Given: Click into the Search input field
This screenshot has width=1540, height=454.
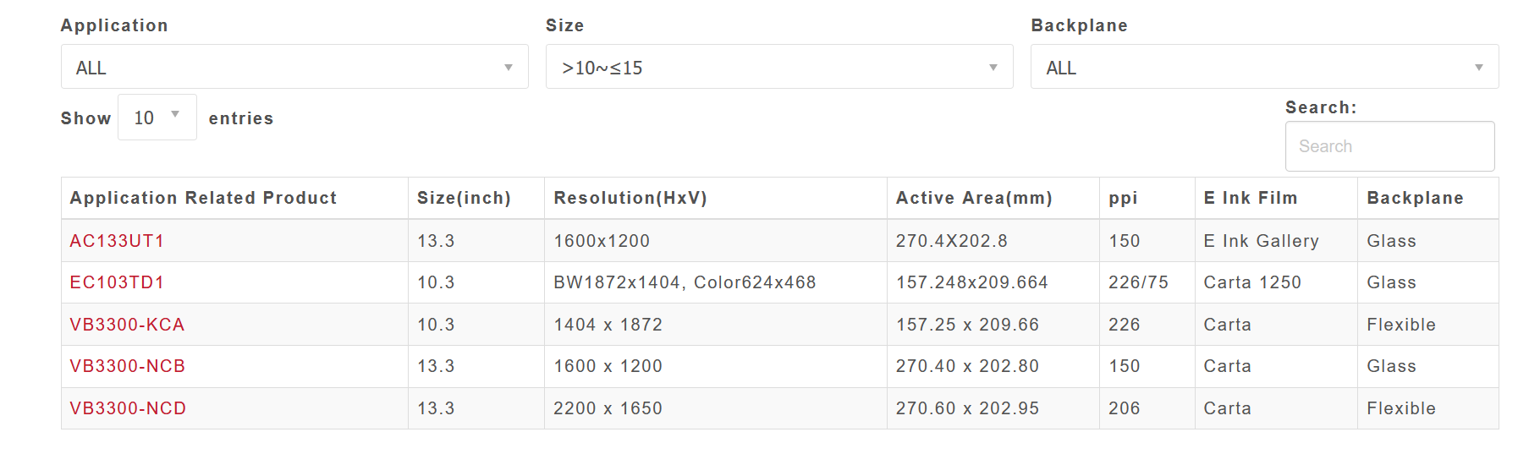Looking at the screenshot, I should [1389, 146].
